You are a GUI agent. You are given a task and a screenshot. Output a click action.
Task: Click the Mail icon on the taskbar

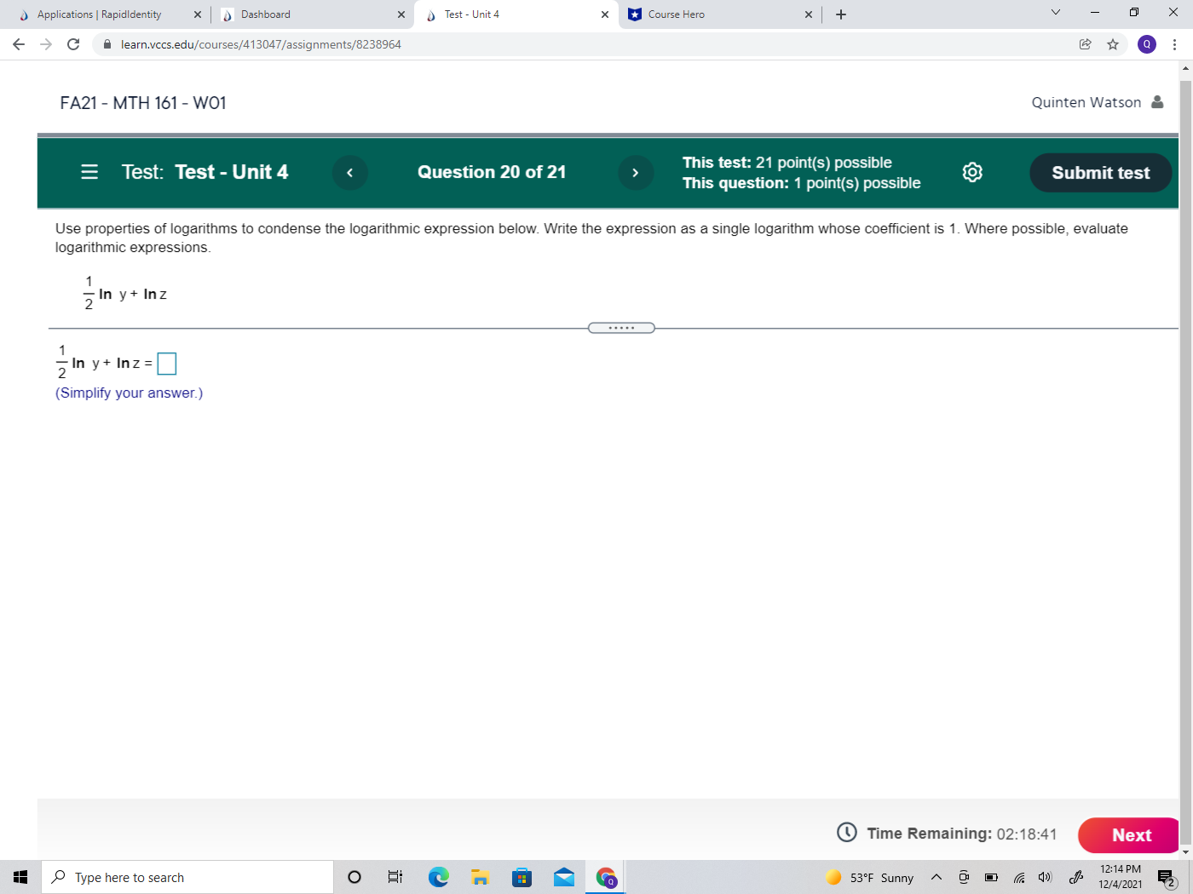(x=563, y=876)
